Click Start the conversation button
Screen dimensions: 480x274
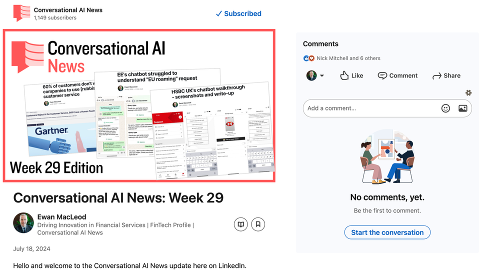pyautogui.click(x=387, y=232)
